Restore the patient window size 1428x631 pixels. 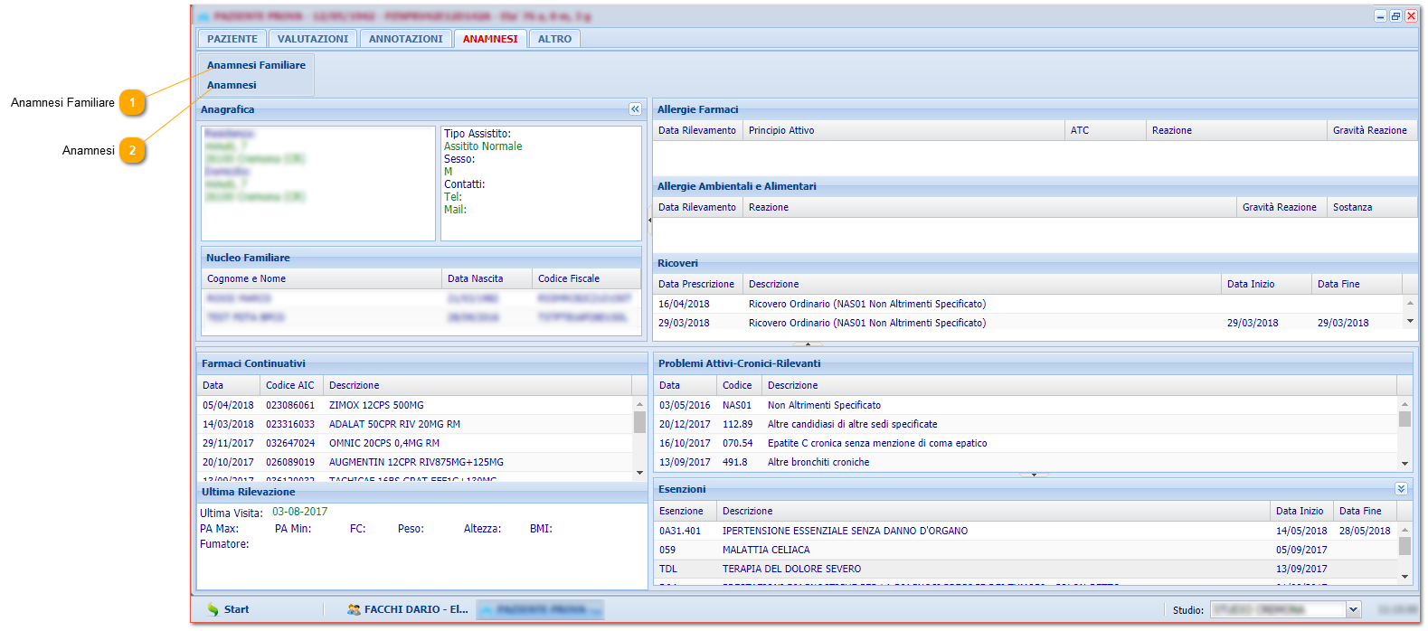pos(1395,16)
